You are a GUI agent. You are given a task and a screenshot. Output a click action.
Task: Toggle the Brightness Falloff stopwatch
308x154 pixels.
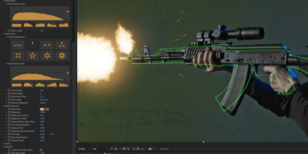pyautogui.click(x=9, y=118)
